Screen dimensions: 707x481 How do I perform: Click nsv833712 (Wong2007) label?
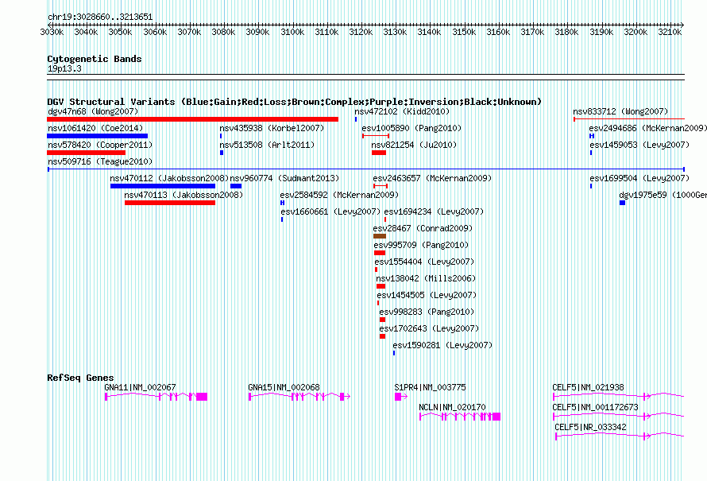pyautogui.click(x=620, y=111)
